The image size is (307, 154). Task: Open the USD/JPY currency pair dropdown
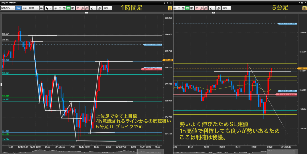[x=8, y=8]
